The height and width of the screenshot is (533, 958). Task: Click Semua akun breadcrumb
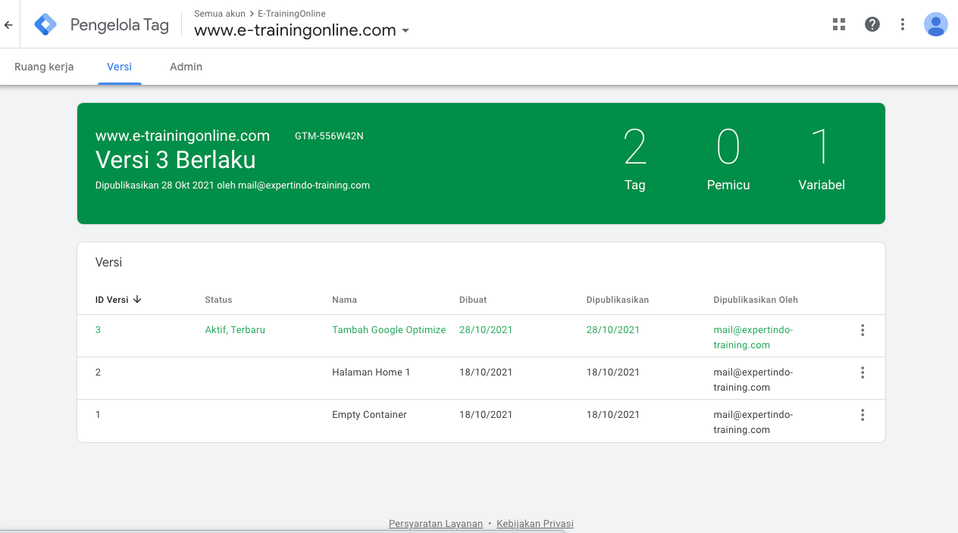220,14
